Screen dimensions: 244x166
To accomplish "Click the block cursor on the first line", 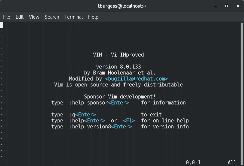I will pyautogui.click(x=2, y=25).
